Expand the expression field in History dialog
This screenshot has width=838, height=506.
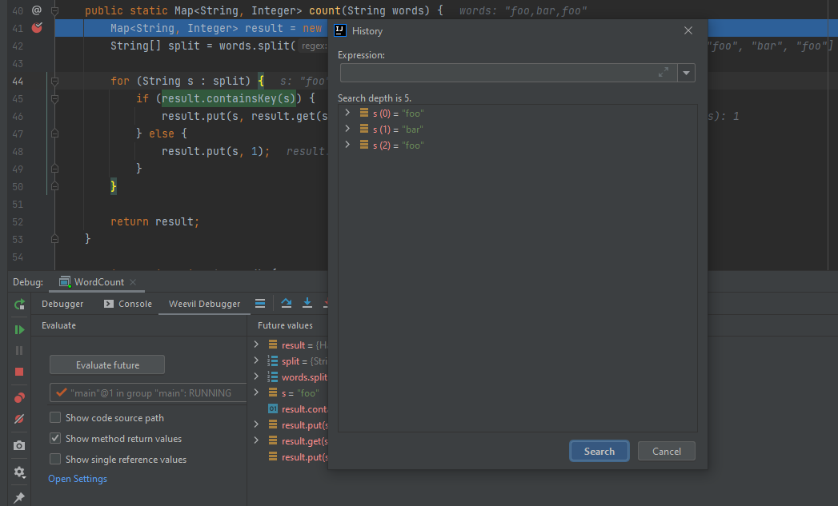point(664,73)
